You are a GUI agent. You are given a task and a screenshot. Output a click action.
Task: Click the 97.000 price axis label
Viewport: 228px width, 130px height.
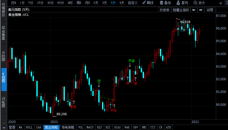(x=221, y=16)
